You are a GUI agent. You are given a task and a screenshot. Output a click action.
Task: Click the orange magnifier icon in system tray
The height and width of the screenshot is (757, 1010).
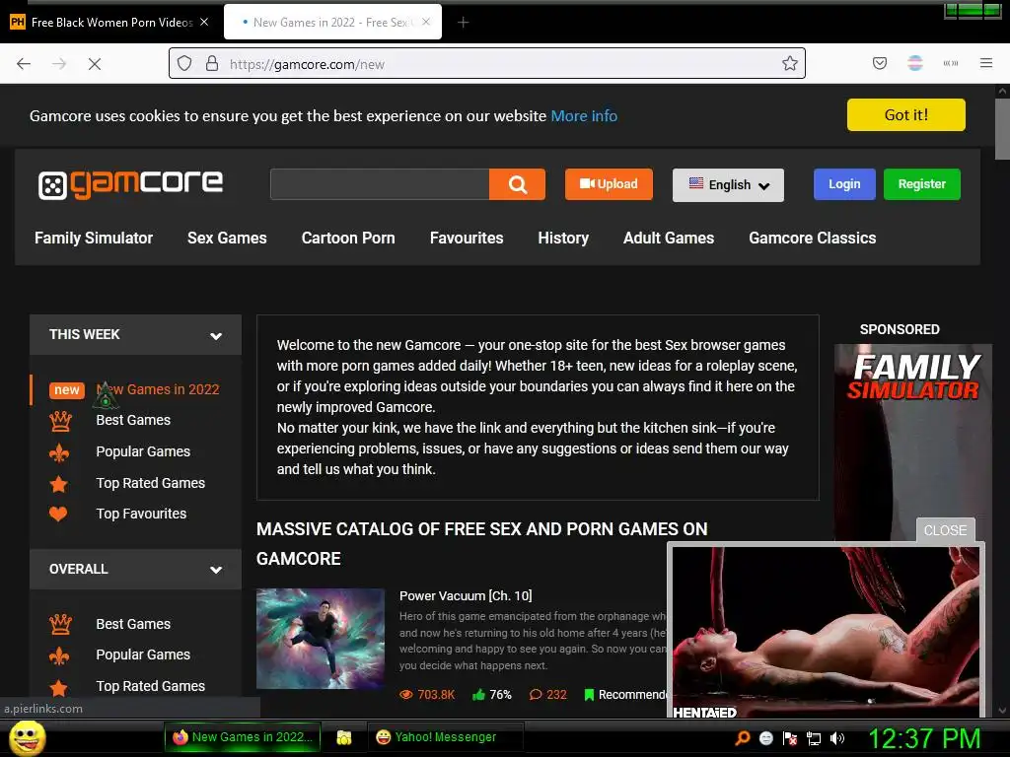point(743,738)
